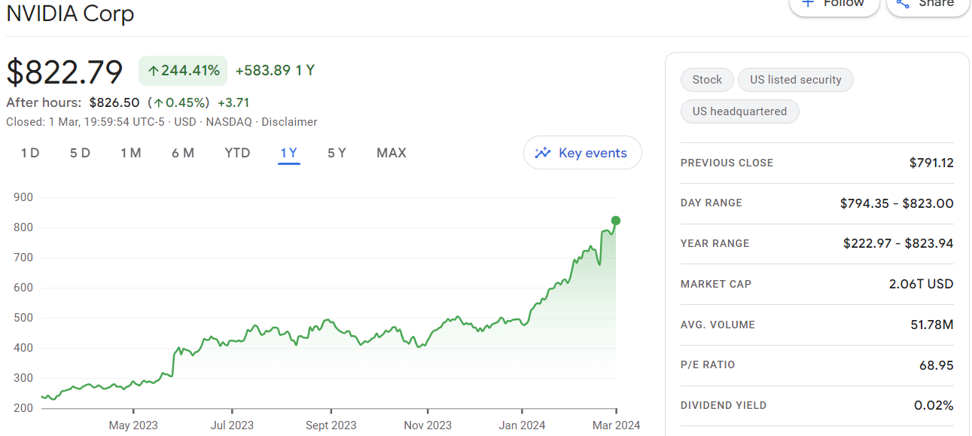Click the Key events sparkline icon
The width and height of the screenshot is (972, 436).
pos(543,153)
